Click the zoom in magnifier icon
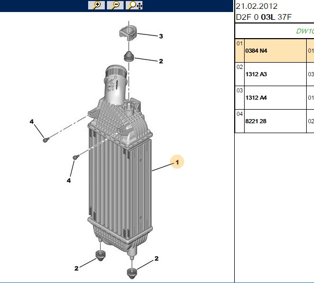This screenshot has width=314, height=283. click(x=96, y=5)
